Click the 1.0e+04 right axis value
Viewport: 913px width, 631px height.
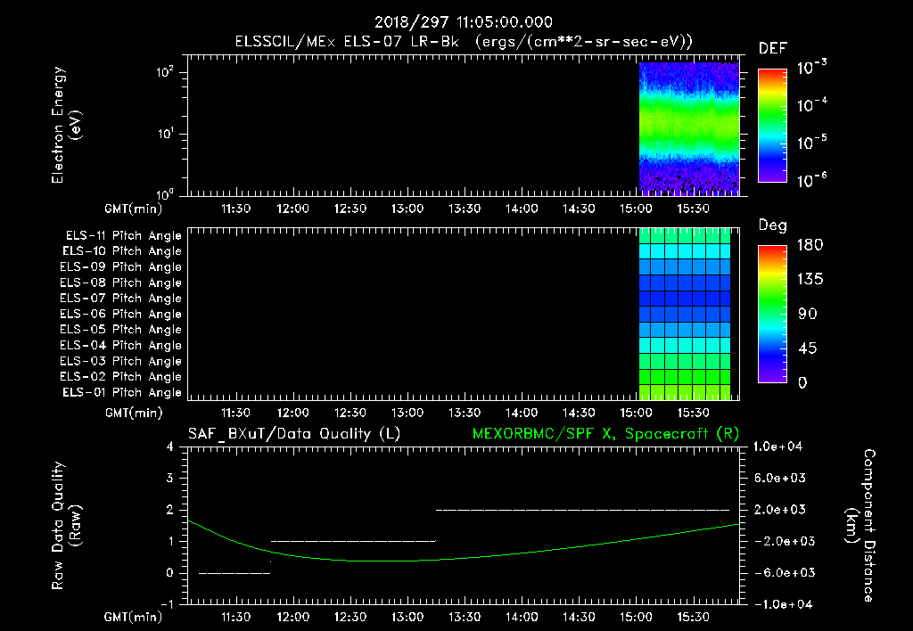click(x=777, y=447)
